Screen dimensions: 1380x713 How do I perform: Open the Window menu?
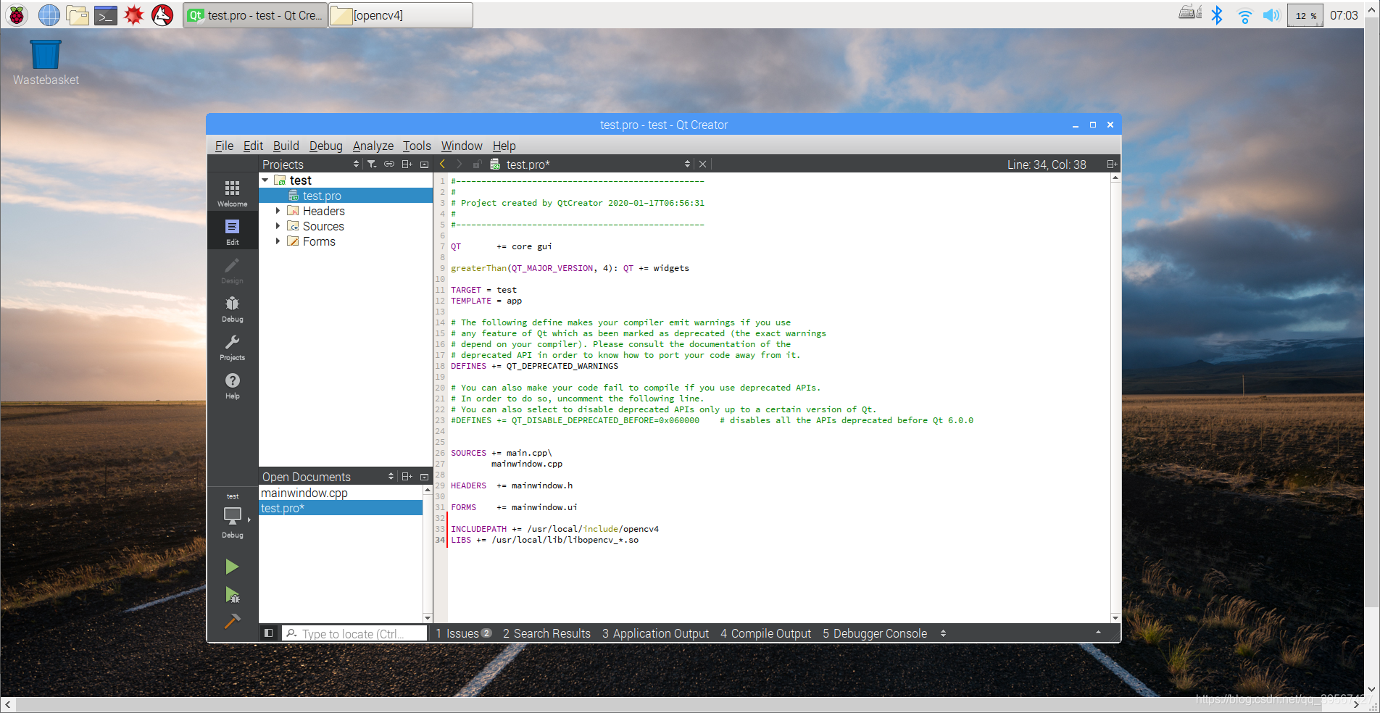(462, 146)
